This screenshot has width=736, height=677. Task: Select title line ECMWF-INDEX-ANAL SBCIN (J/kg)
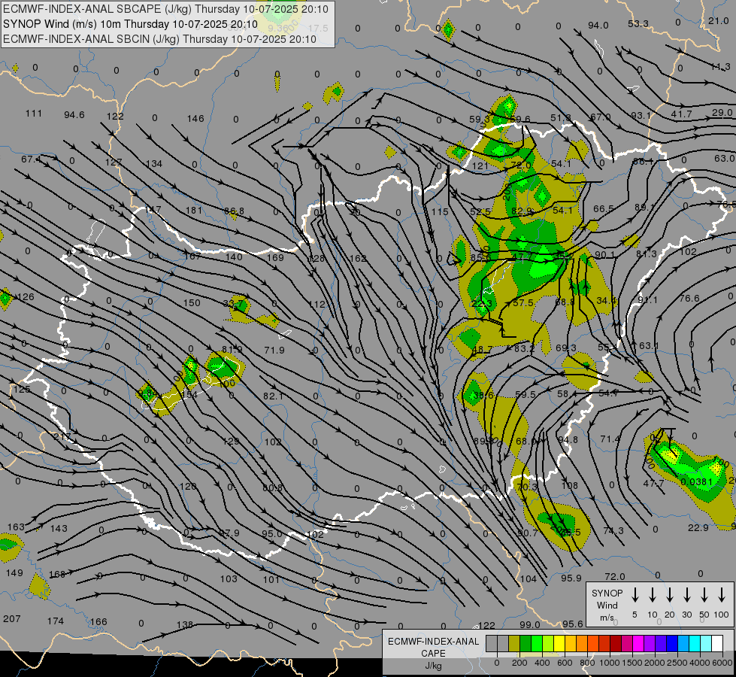click(159, 39)
